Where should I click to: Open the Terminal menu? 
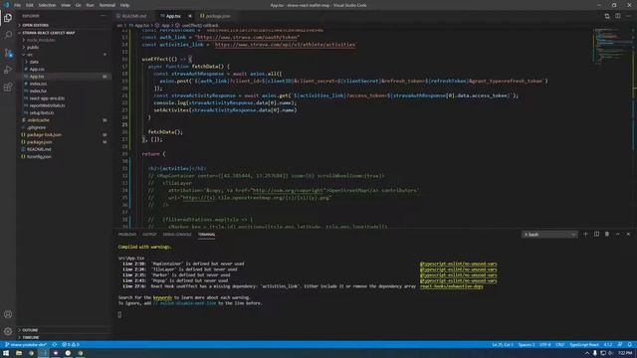[x=107, y=5]
